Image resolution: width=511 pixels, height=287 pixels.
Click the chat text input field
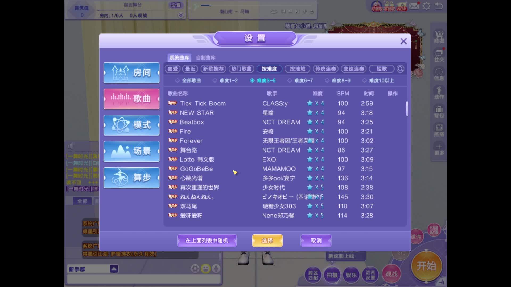tap(144, 279)
